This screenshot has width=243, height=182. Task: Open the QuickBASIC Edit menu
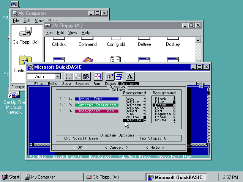pos(52,84)
